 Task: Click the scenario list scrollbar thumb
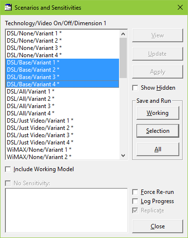tap(123, 58)
